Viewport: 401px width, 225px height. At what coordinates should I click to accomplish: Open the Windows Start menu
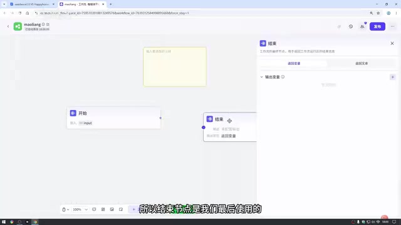click(x=4, y=222)
